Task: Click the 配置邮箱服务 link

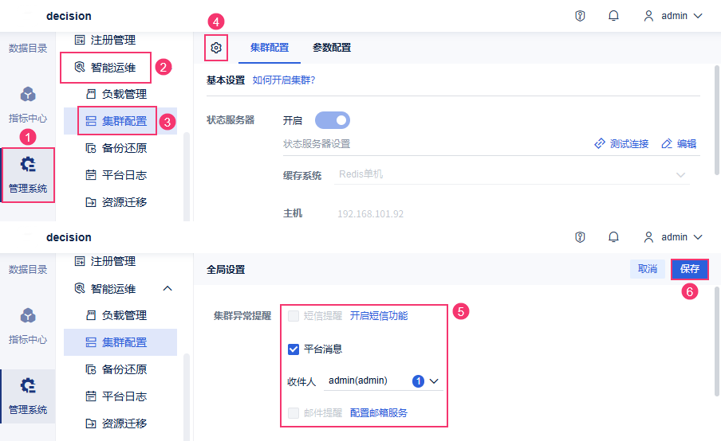Action: 379,413
